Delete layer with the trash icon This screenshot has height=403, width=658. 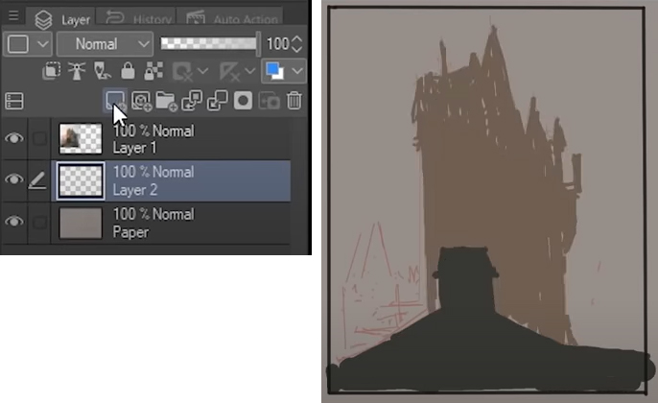[x=294, y=100]
